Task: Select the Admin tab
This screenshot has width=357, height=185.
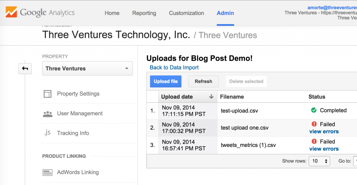Action: tap(225, 13)
